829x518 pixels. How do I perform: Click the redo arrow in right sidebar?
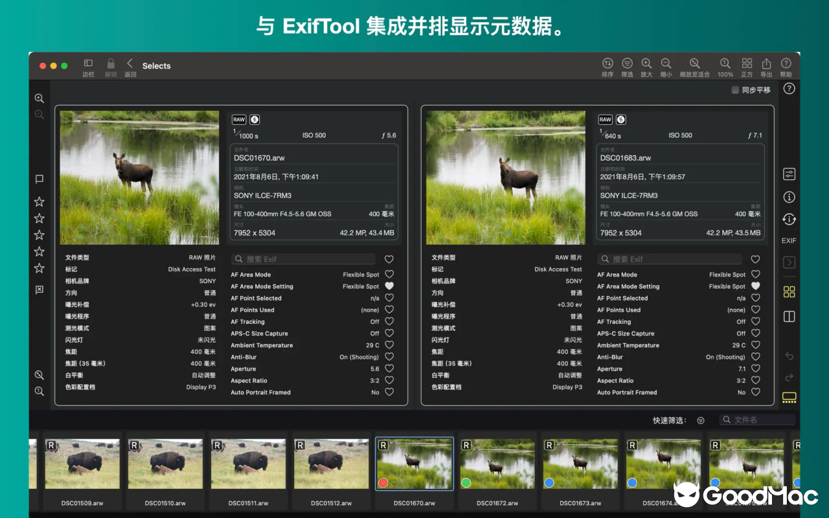(x=789, y=377)
